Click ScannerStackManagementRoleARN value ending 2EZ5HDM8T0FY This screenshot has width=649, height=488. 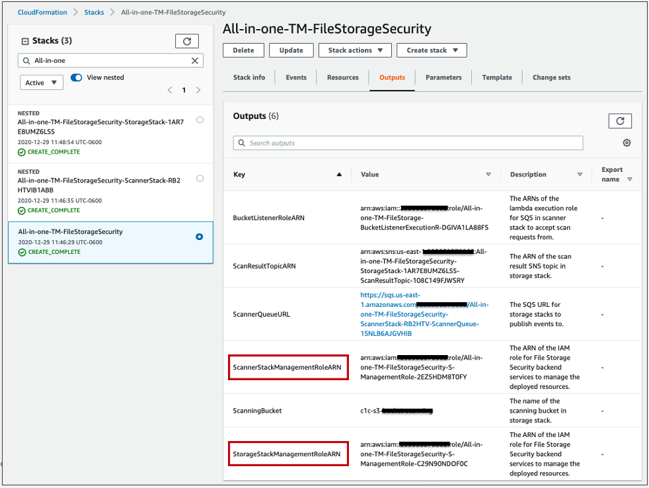422,367
